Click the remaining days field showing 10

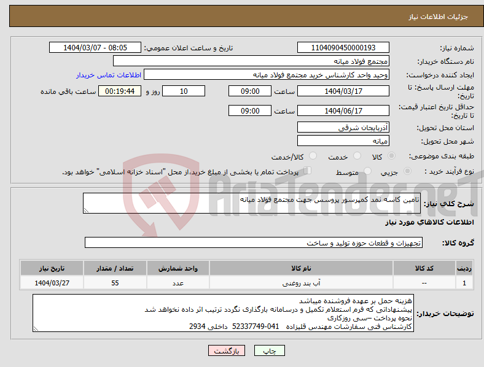coord(184,91)
